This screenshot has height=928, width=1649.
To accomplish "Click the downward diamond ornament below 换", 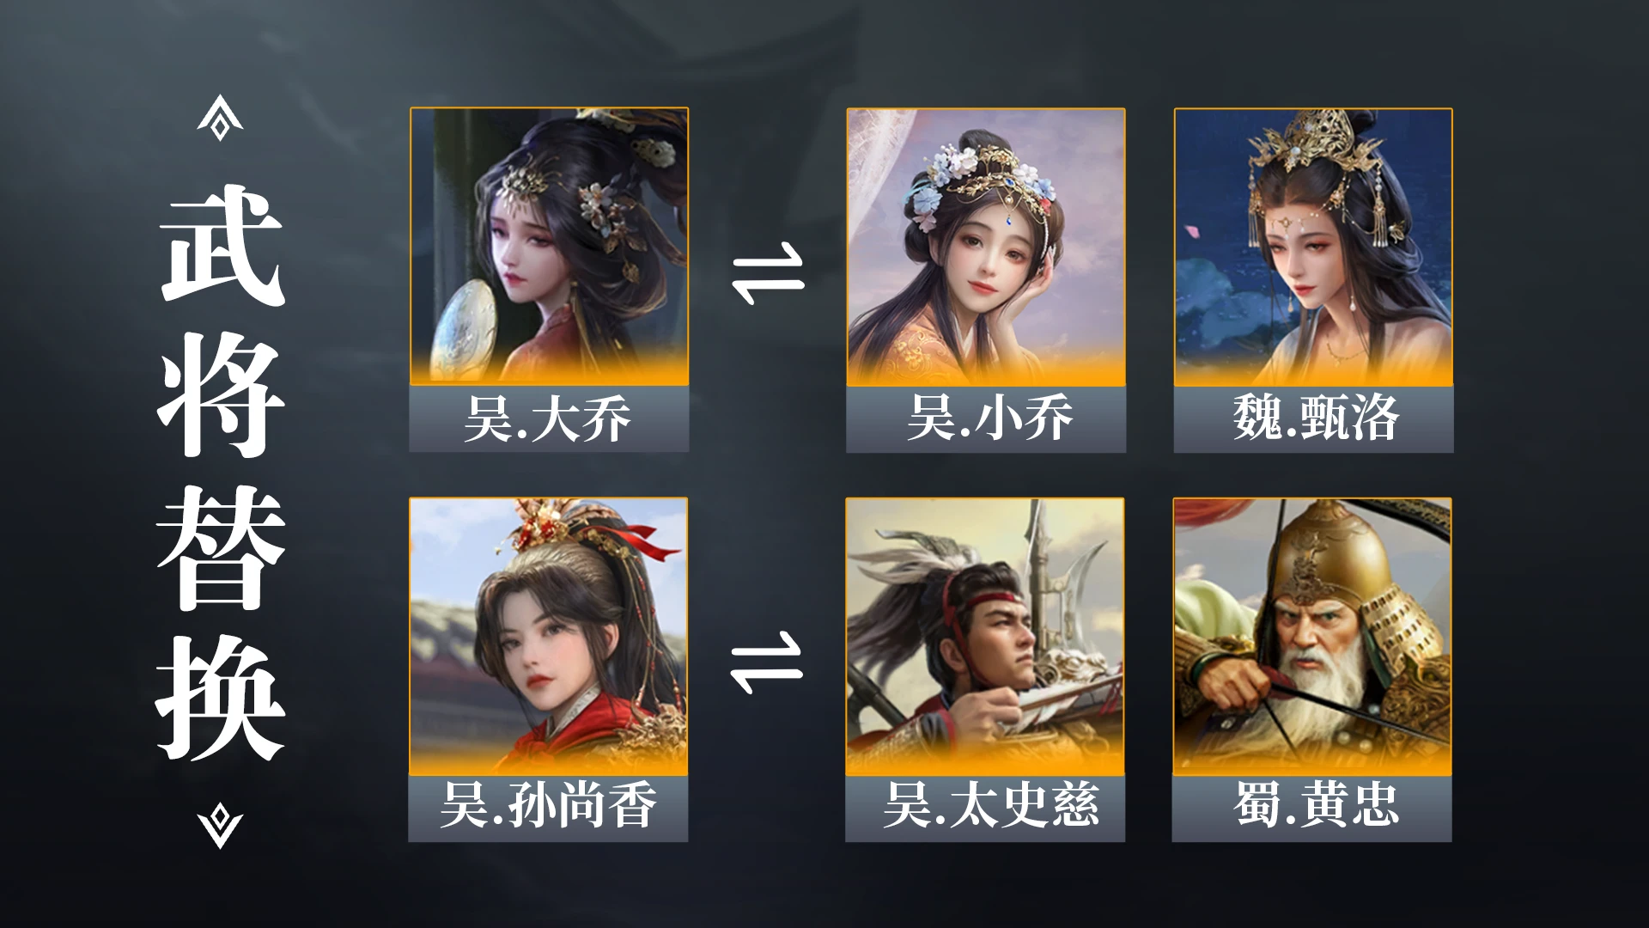I will [x=220, y=827].
